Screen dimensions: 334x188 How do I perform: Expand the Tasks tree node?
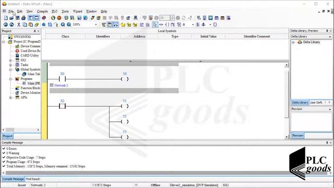tap(10, 65)
